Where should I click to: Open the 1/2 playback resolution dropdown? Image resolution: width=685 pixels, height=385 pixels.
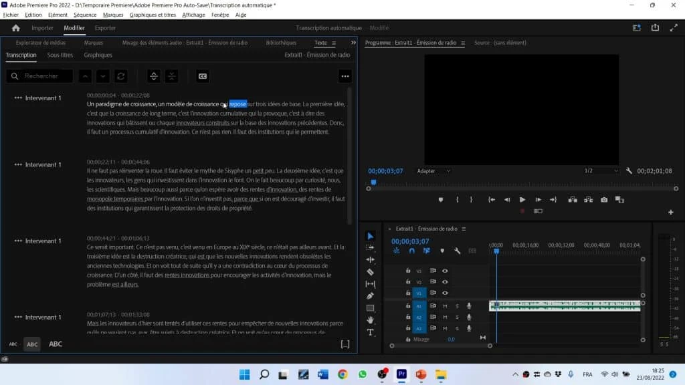(x=601, y=170)
